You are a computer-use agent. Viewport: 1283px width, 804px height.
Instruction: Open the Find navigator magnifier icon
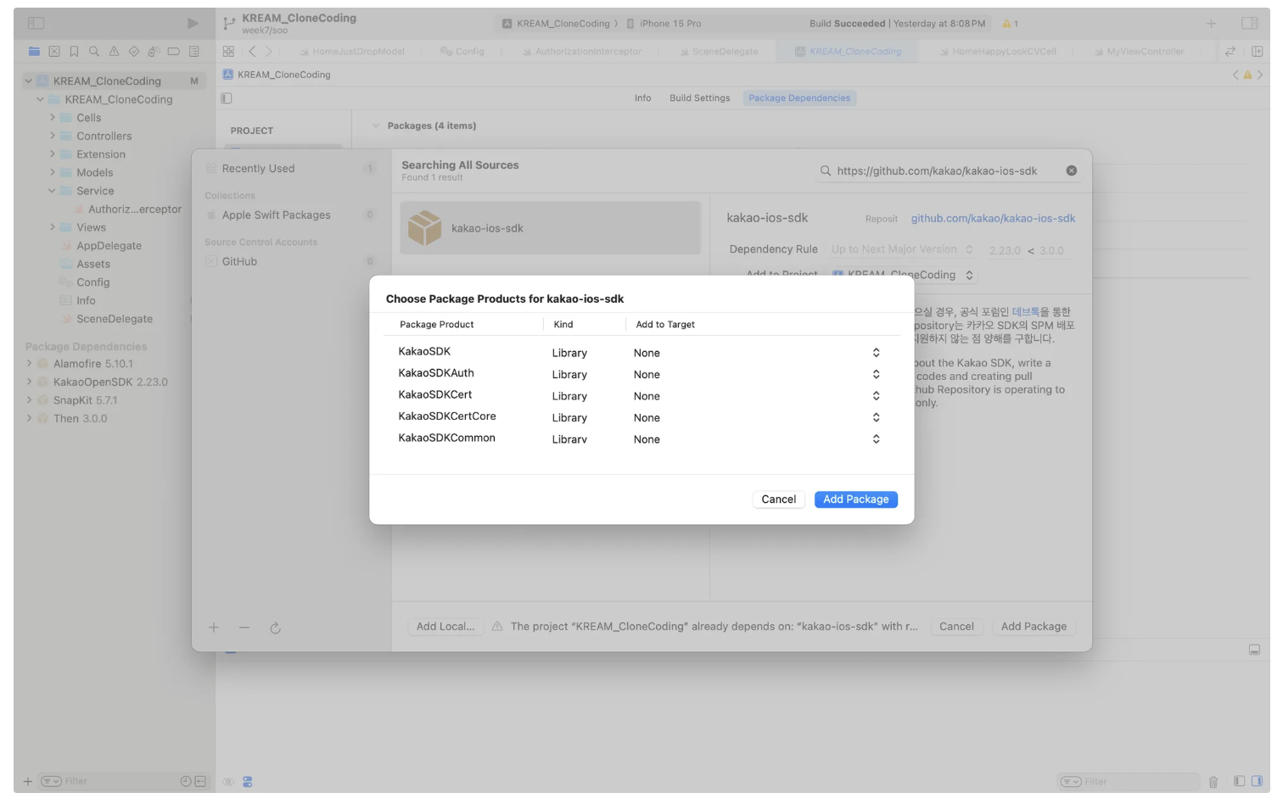coord(94,52)
